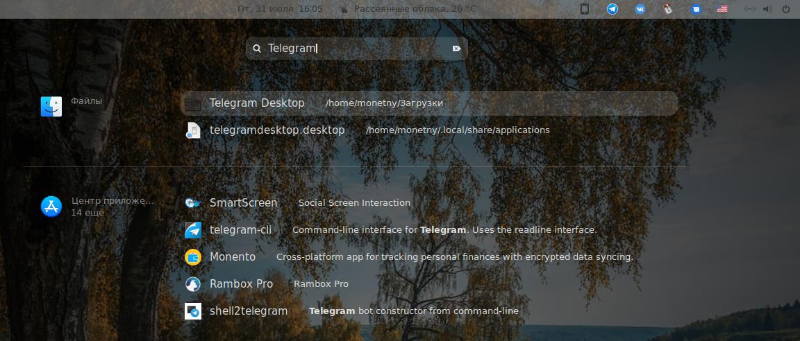The width and height of the screenshot is (800, 341).
Task: Select the telegram-cli app result
Action: coord(240,230)
